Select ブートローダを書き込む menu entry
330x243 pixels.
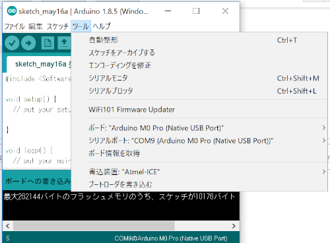199,184
